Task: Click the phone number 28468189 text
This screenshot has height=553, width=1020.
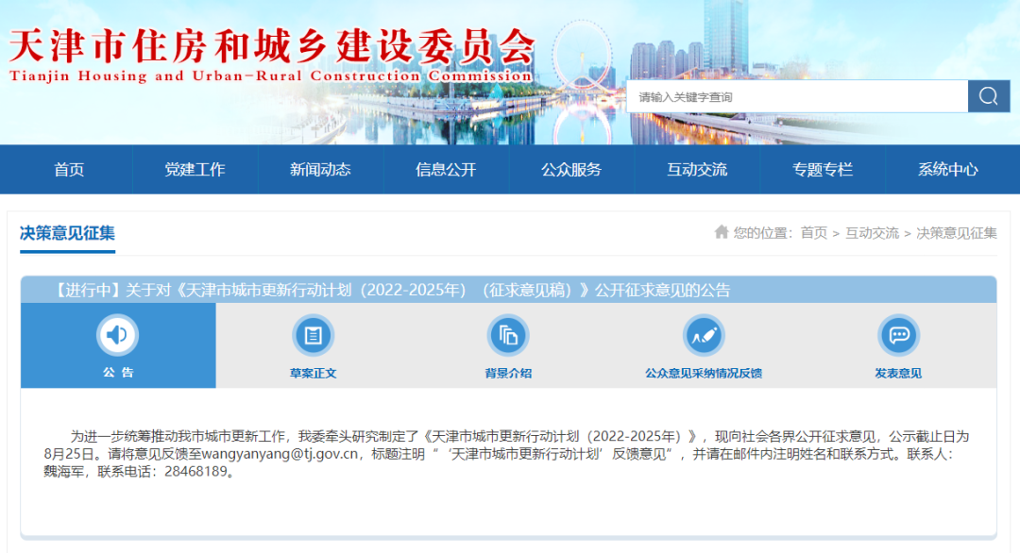Action: [x=195, y=471]
